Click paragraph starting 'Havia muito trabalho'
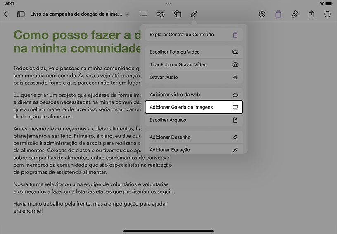Image resolution: width=337 pixels, height=234 pixels. (90, 207)
